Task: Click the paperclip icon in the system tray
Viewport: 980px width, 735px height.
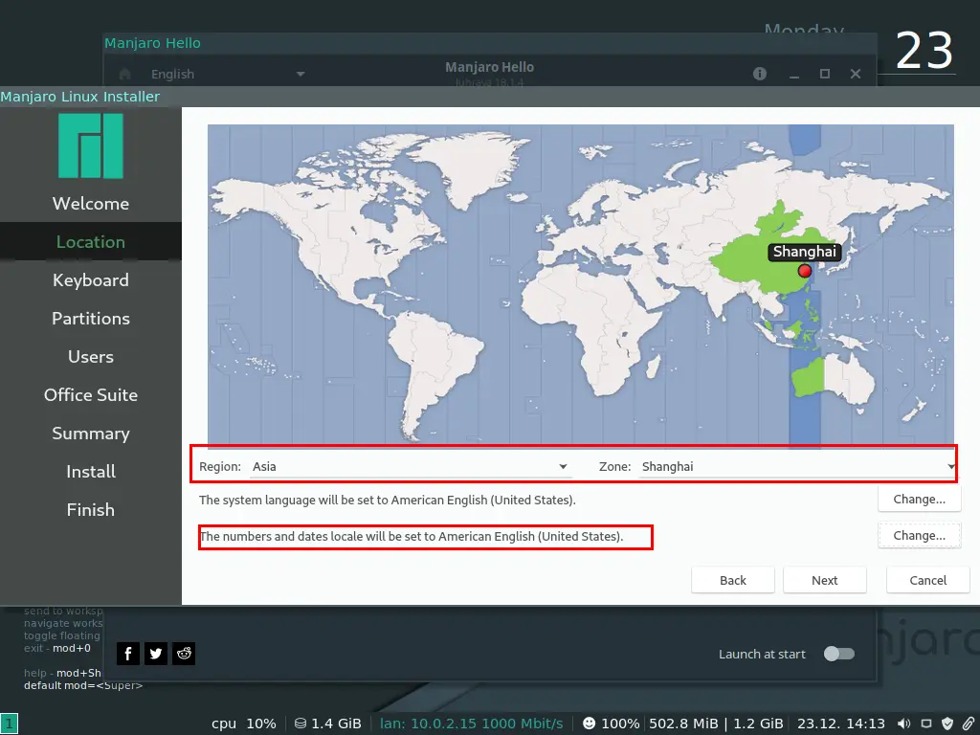Action: (969, 724)
